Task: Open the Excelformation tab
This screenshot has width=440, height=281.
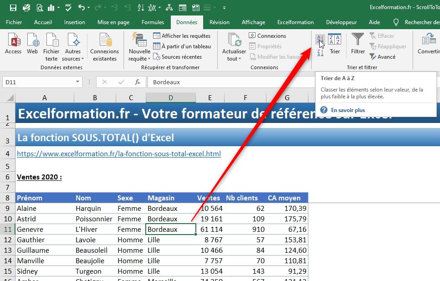Action: point(296,22)
